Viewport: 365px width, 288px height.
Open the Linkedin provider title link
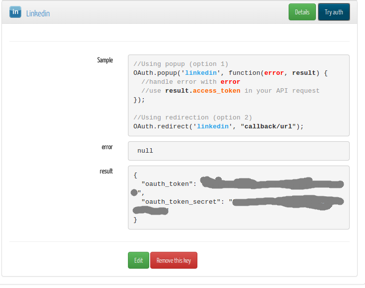coord(38,13)
